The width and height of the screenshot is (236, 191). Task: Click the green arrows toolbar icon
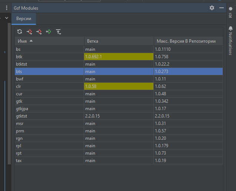point(49,32)
